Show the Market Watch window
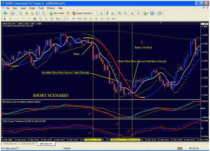Screen dimensions: 210x151 point(20,13)
